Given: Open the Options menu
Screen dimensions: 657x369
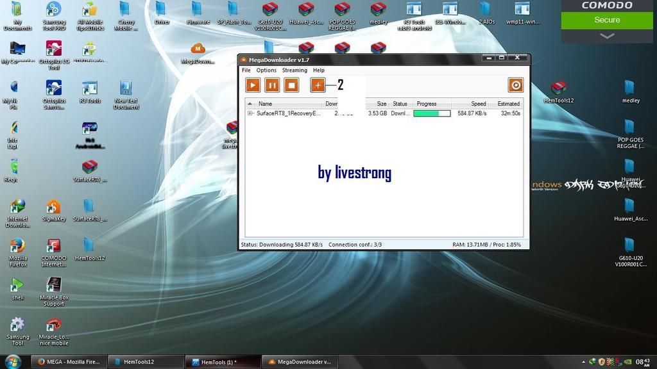Looking at the screenshot, I should click(266, 70).
